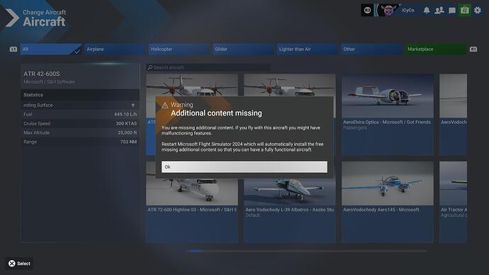Viewport: 489px width, 275px height.
Task: Switch to the Glider tab
Action: [x=244, y=50]
